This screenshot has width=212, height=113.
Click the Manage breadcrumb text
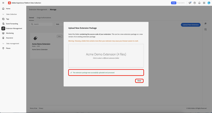coord(53,10)
